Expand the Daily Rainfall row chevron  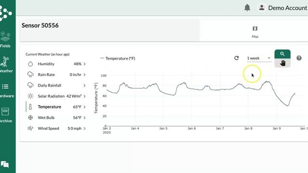(85, 86)
